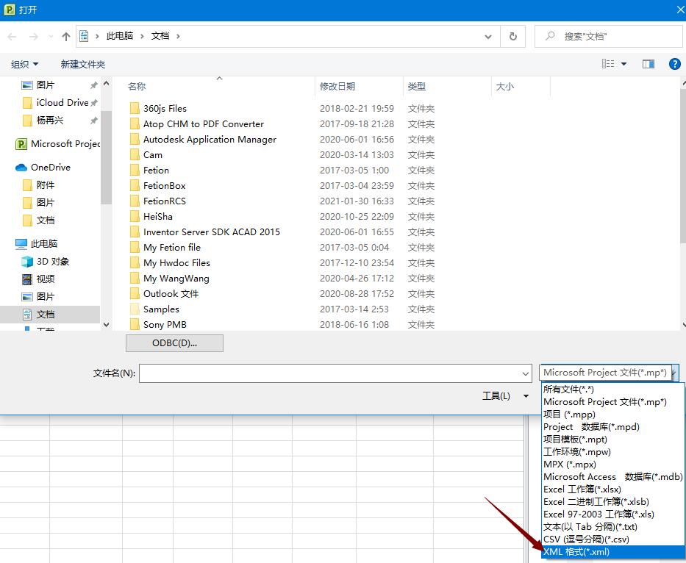Open the 组织 dropdown menu
This screenshot has height=563, width=686.
click(24, 64)
